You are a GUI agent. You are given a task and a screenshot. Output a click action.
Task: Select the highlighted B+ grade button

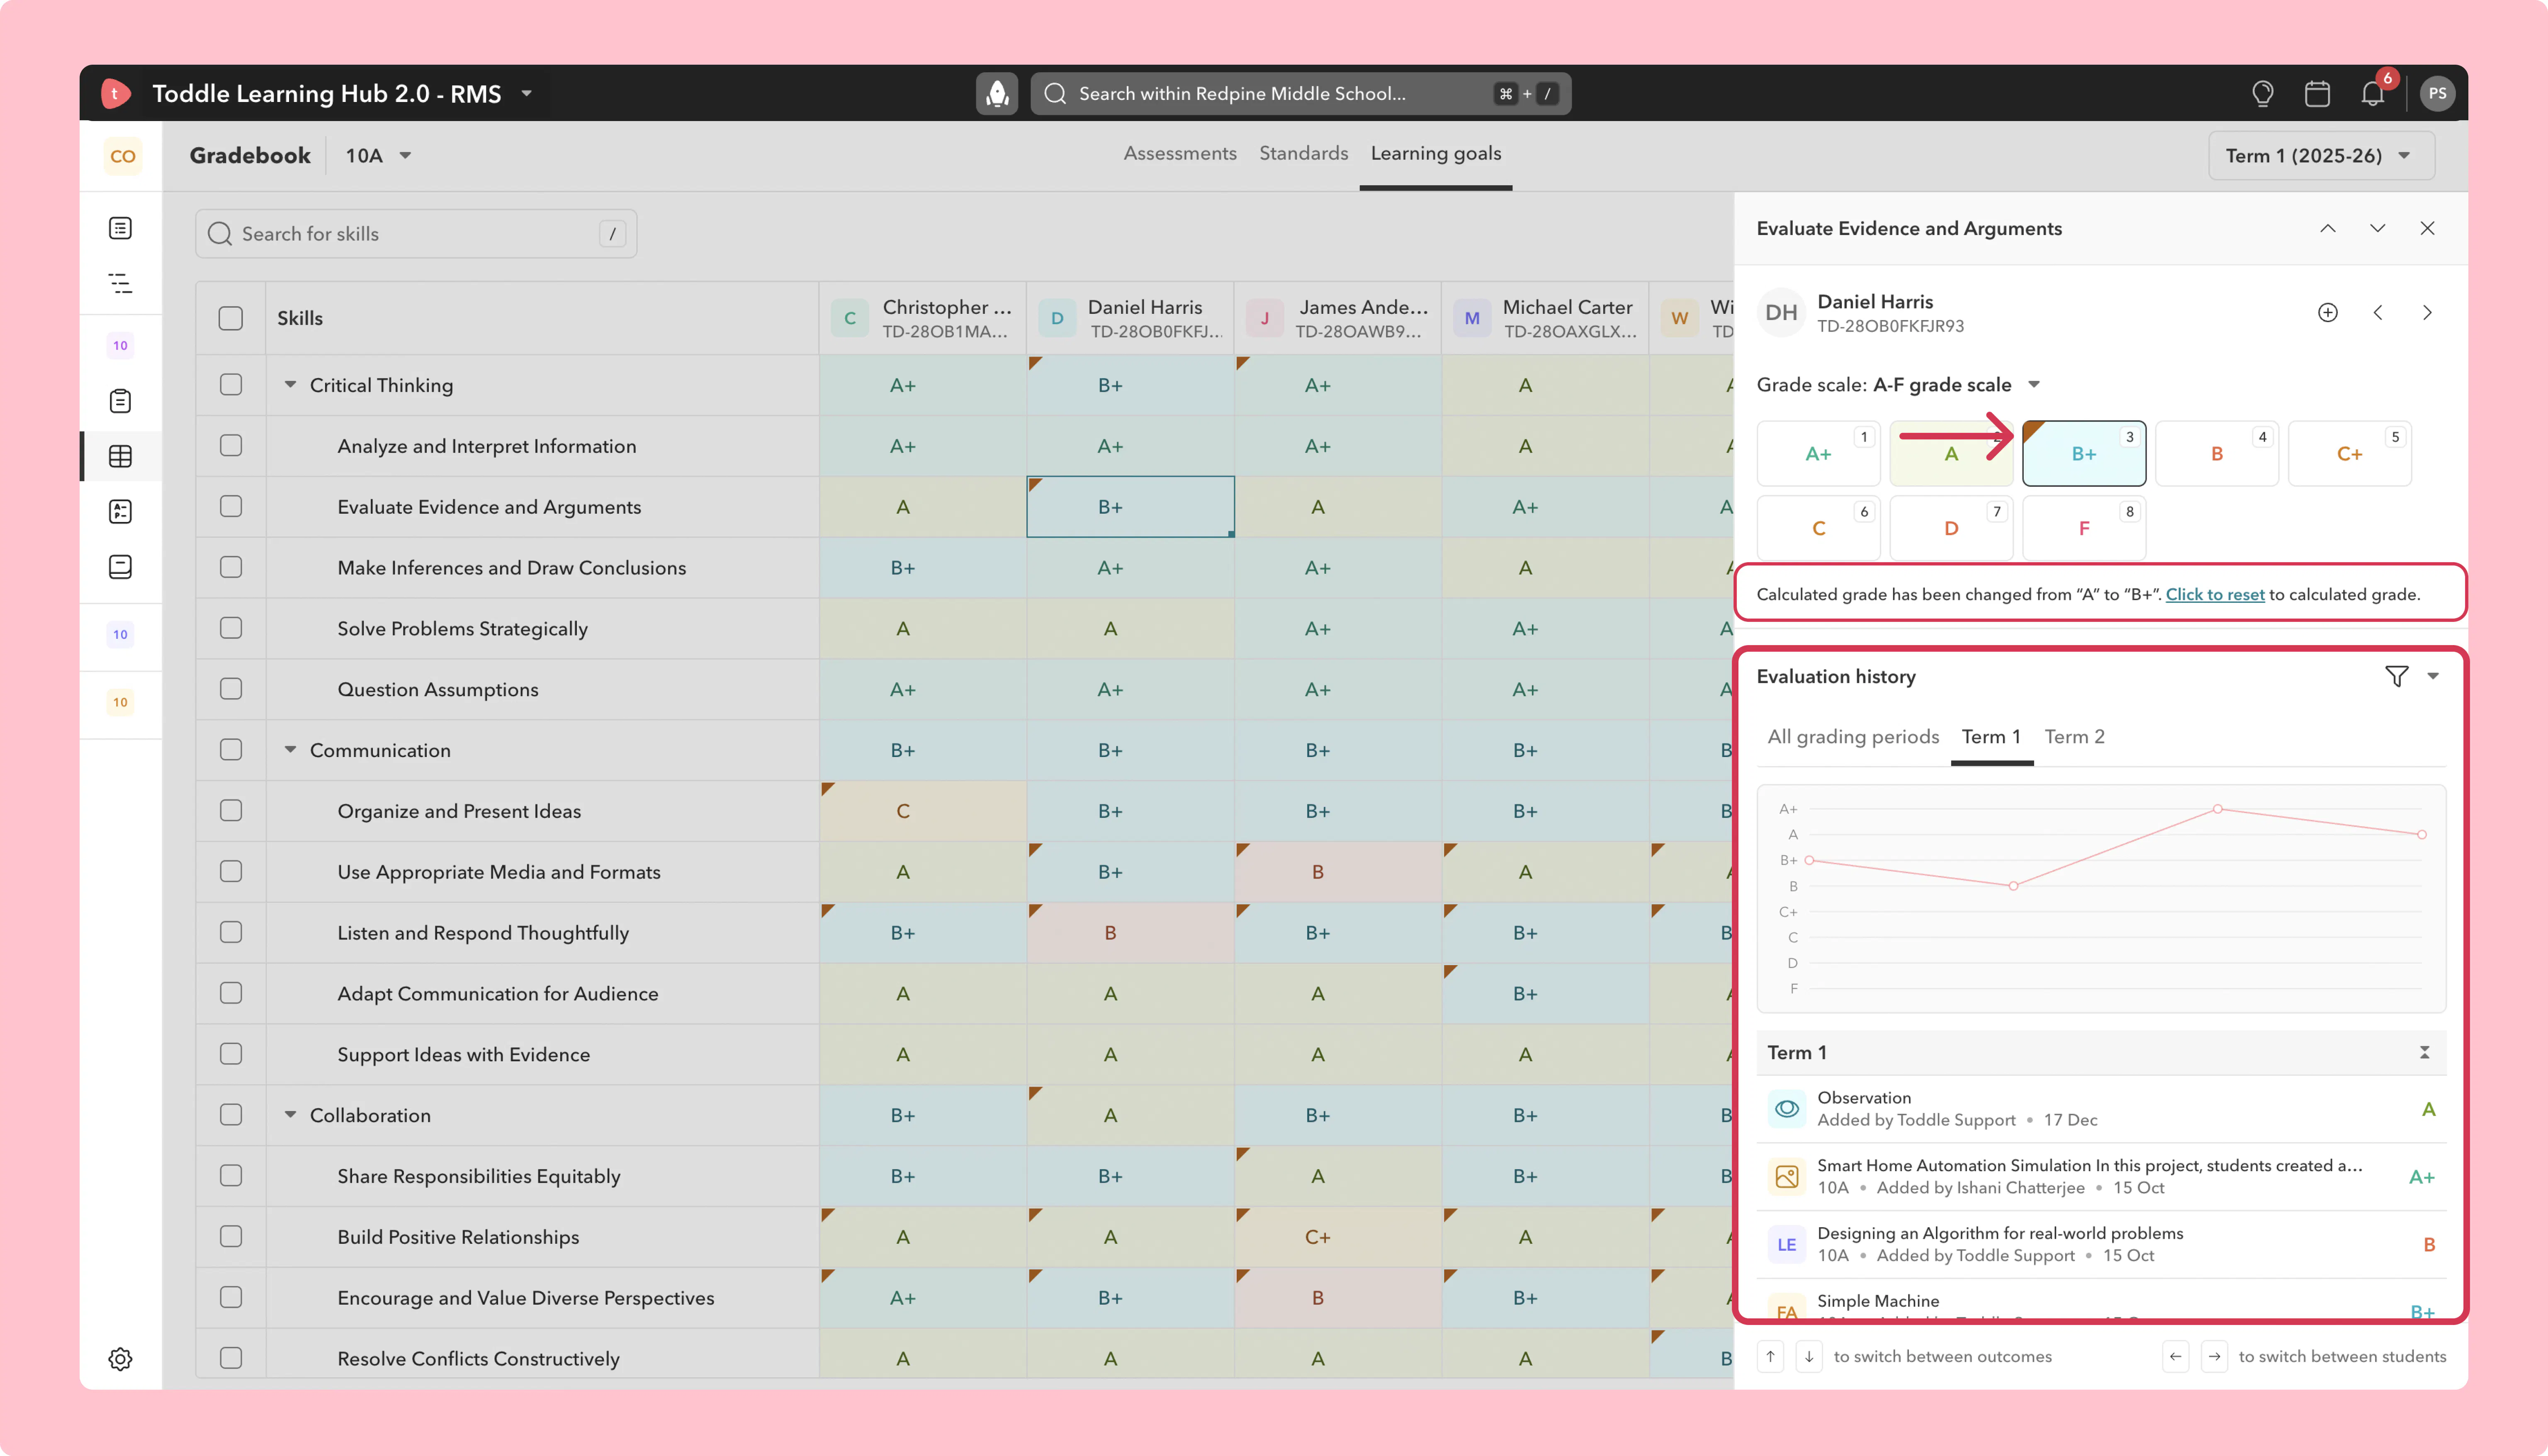pos(2084,454)
